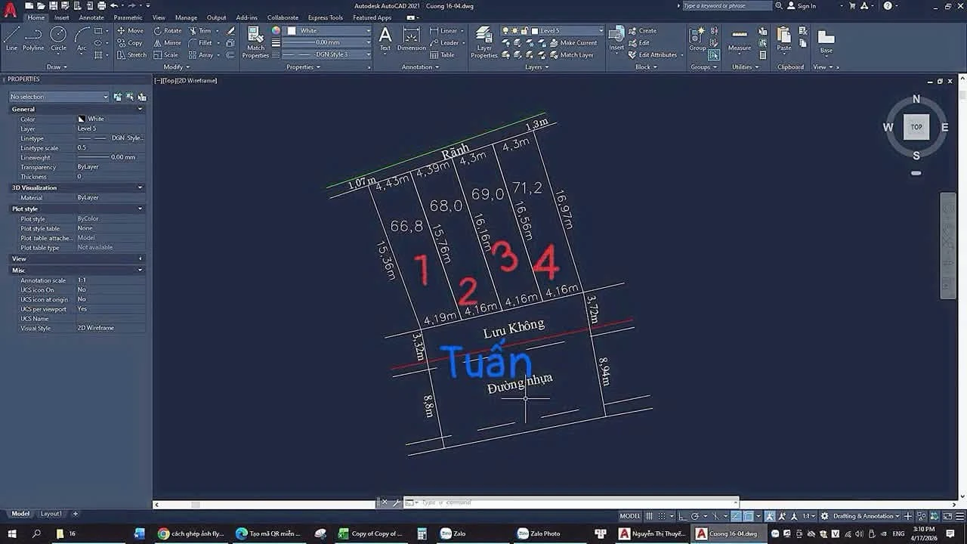Click the Move modify tool
Screen dimensions: 967x544
pos(130,31)
